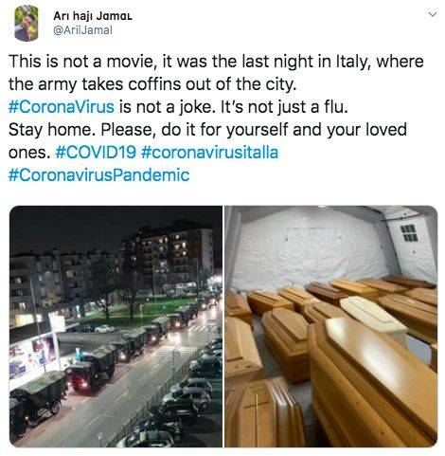Visit the @AriiJamal handle
445x456 pixels.
click(x=83, y=30)
